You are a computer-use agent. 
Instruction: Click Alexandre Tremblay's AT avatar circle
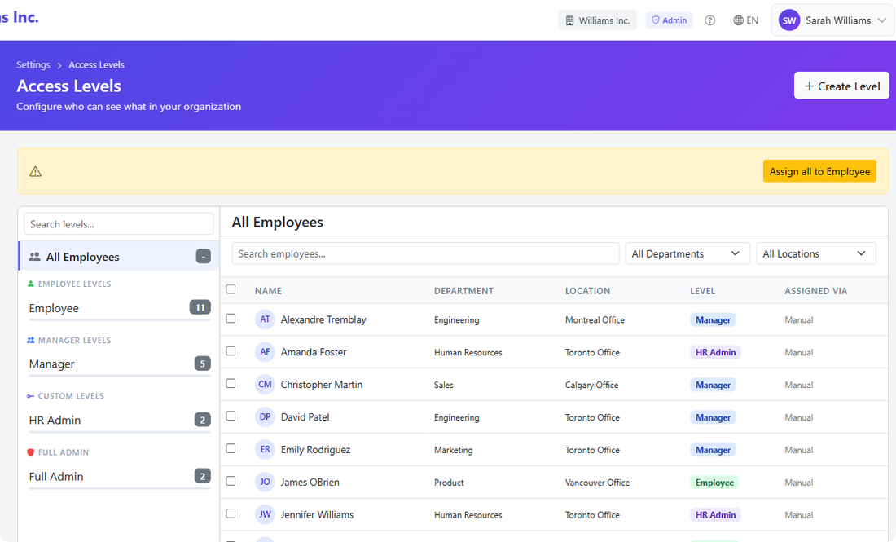(x=265, y=319)
